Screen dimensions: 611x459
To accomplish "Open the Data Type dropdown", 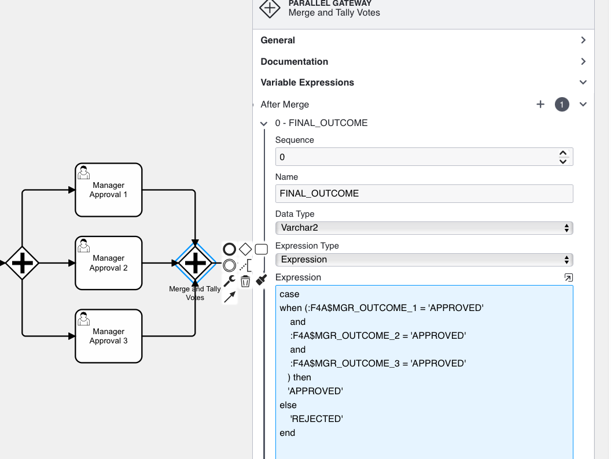I will click(x=424, y=228).
